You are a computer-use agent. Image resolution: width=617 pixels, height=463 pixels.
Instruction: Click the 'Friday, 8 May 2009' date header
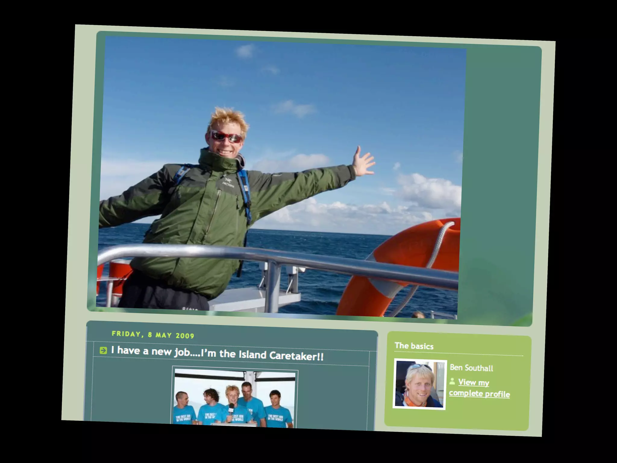[x=153, y=335]
